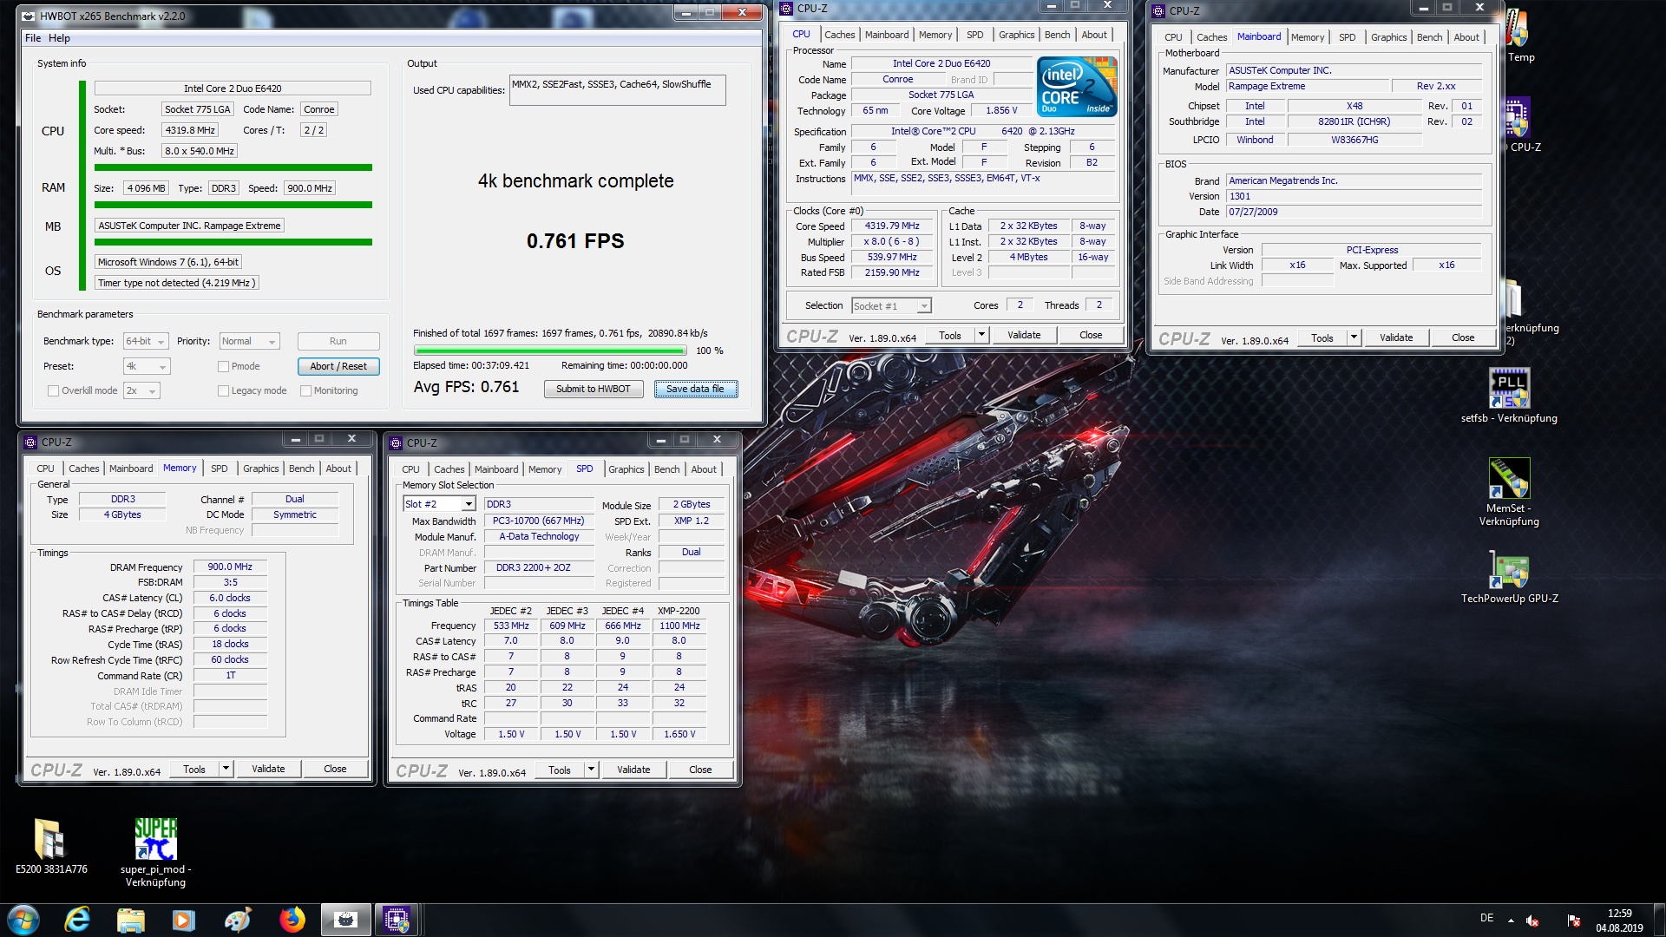Click the CPU-Z SPD window title icon

coord(396,442)
